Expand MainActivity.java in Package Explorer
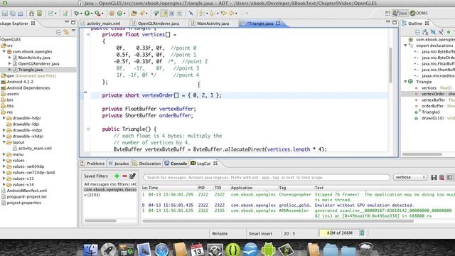The width and height of the screenshot is (455, 256). coord(10,58)
